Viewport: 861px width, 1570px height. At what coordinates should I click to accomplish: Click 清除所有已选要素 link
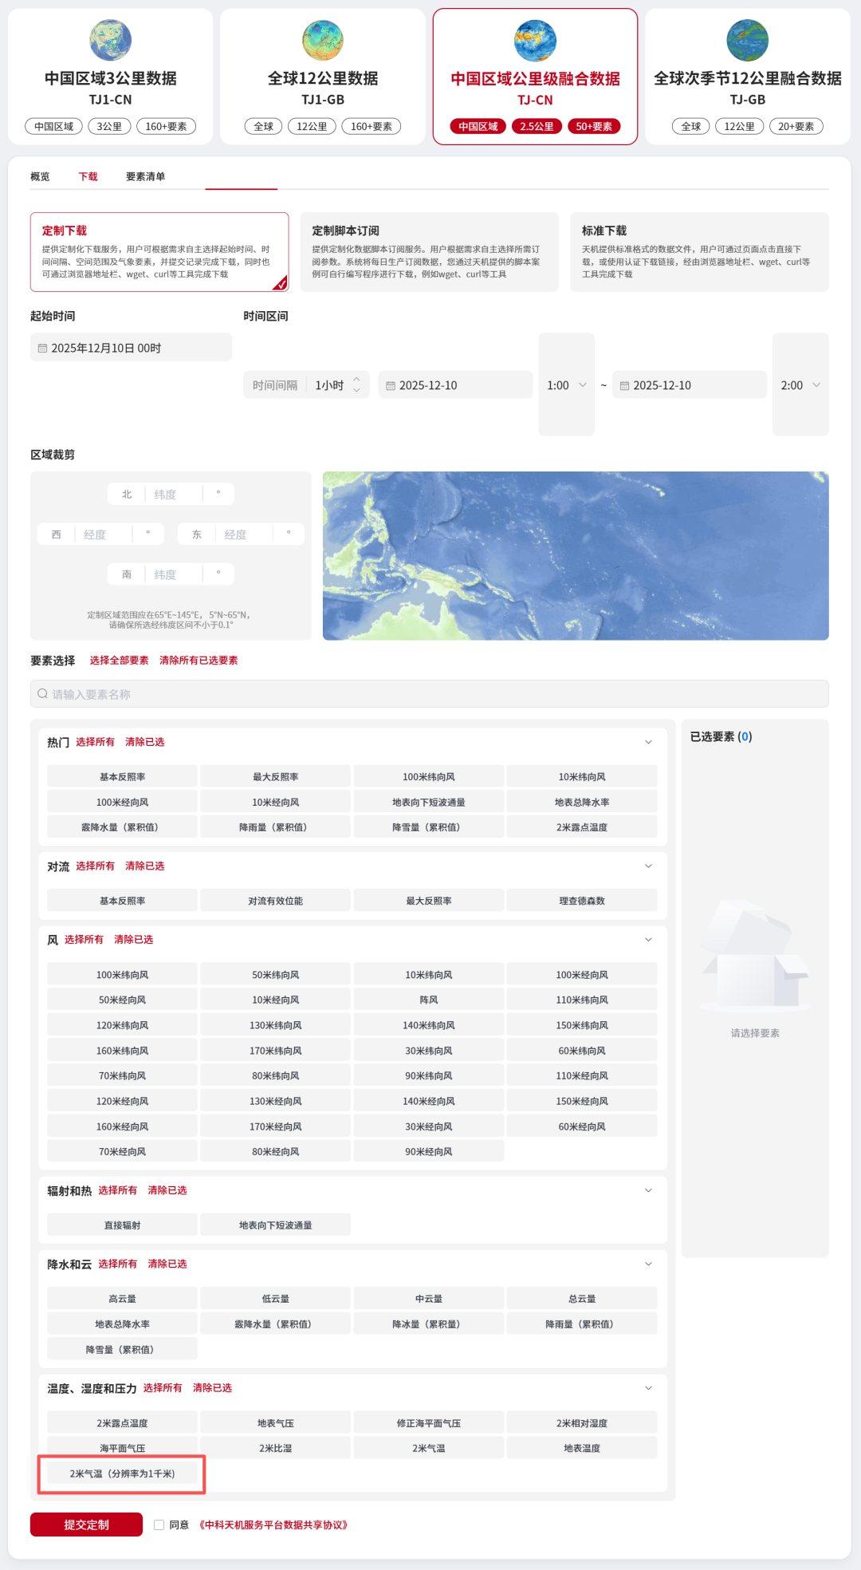199,661
